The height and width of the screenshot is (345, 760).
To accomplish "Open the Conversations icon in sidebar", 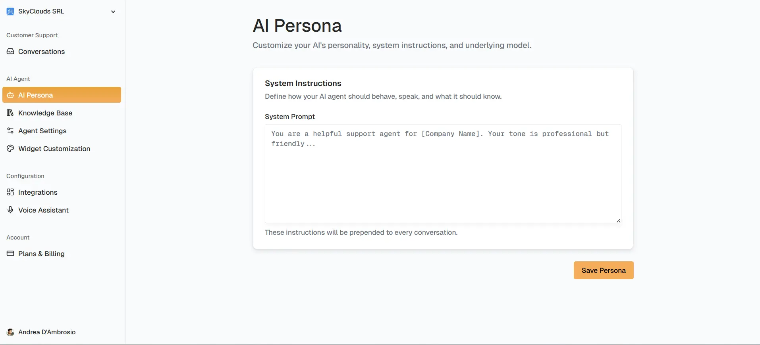I will click(10, 52).
